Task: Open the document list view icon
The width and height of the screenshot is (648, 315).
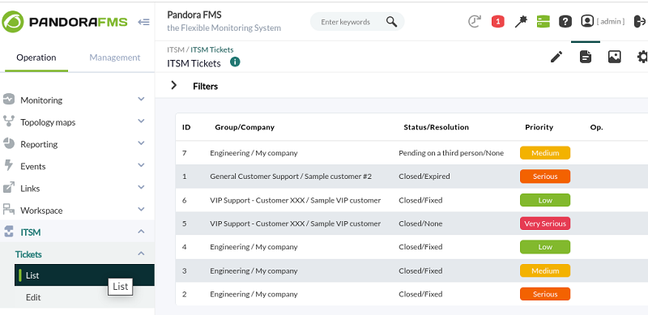Action: click(585, 57)
